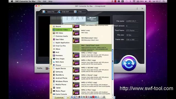The width and height of the screenshot is (176, 99).
Task: Open the HD Video category
Action: (62, 33)
